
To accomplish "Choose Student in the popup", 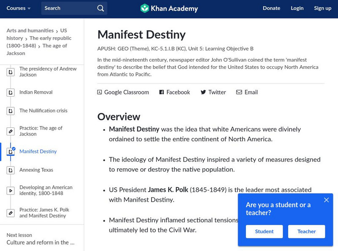I will (x=264, y=232).
